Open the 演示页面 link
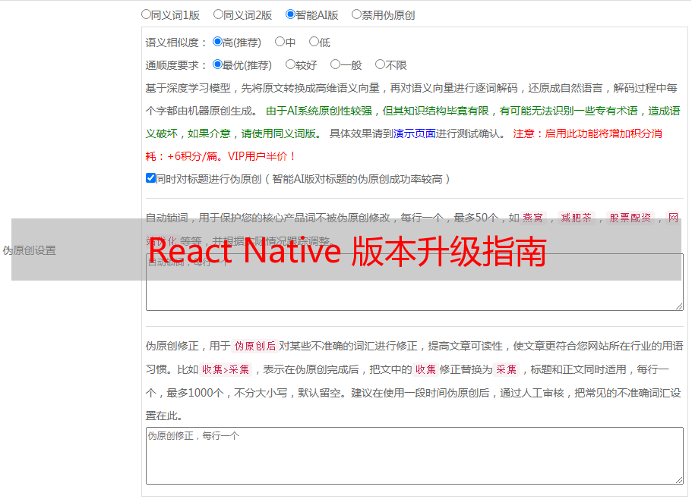692x499 pixels. coord(415,133)
